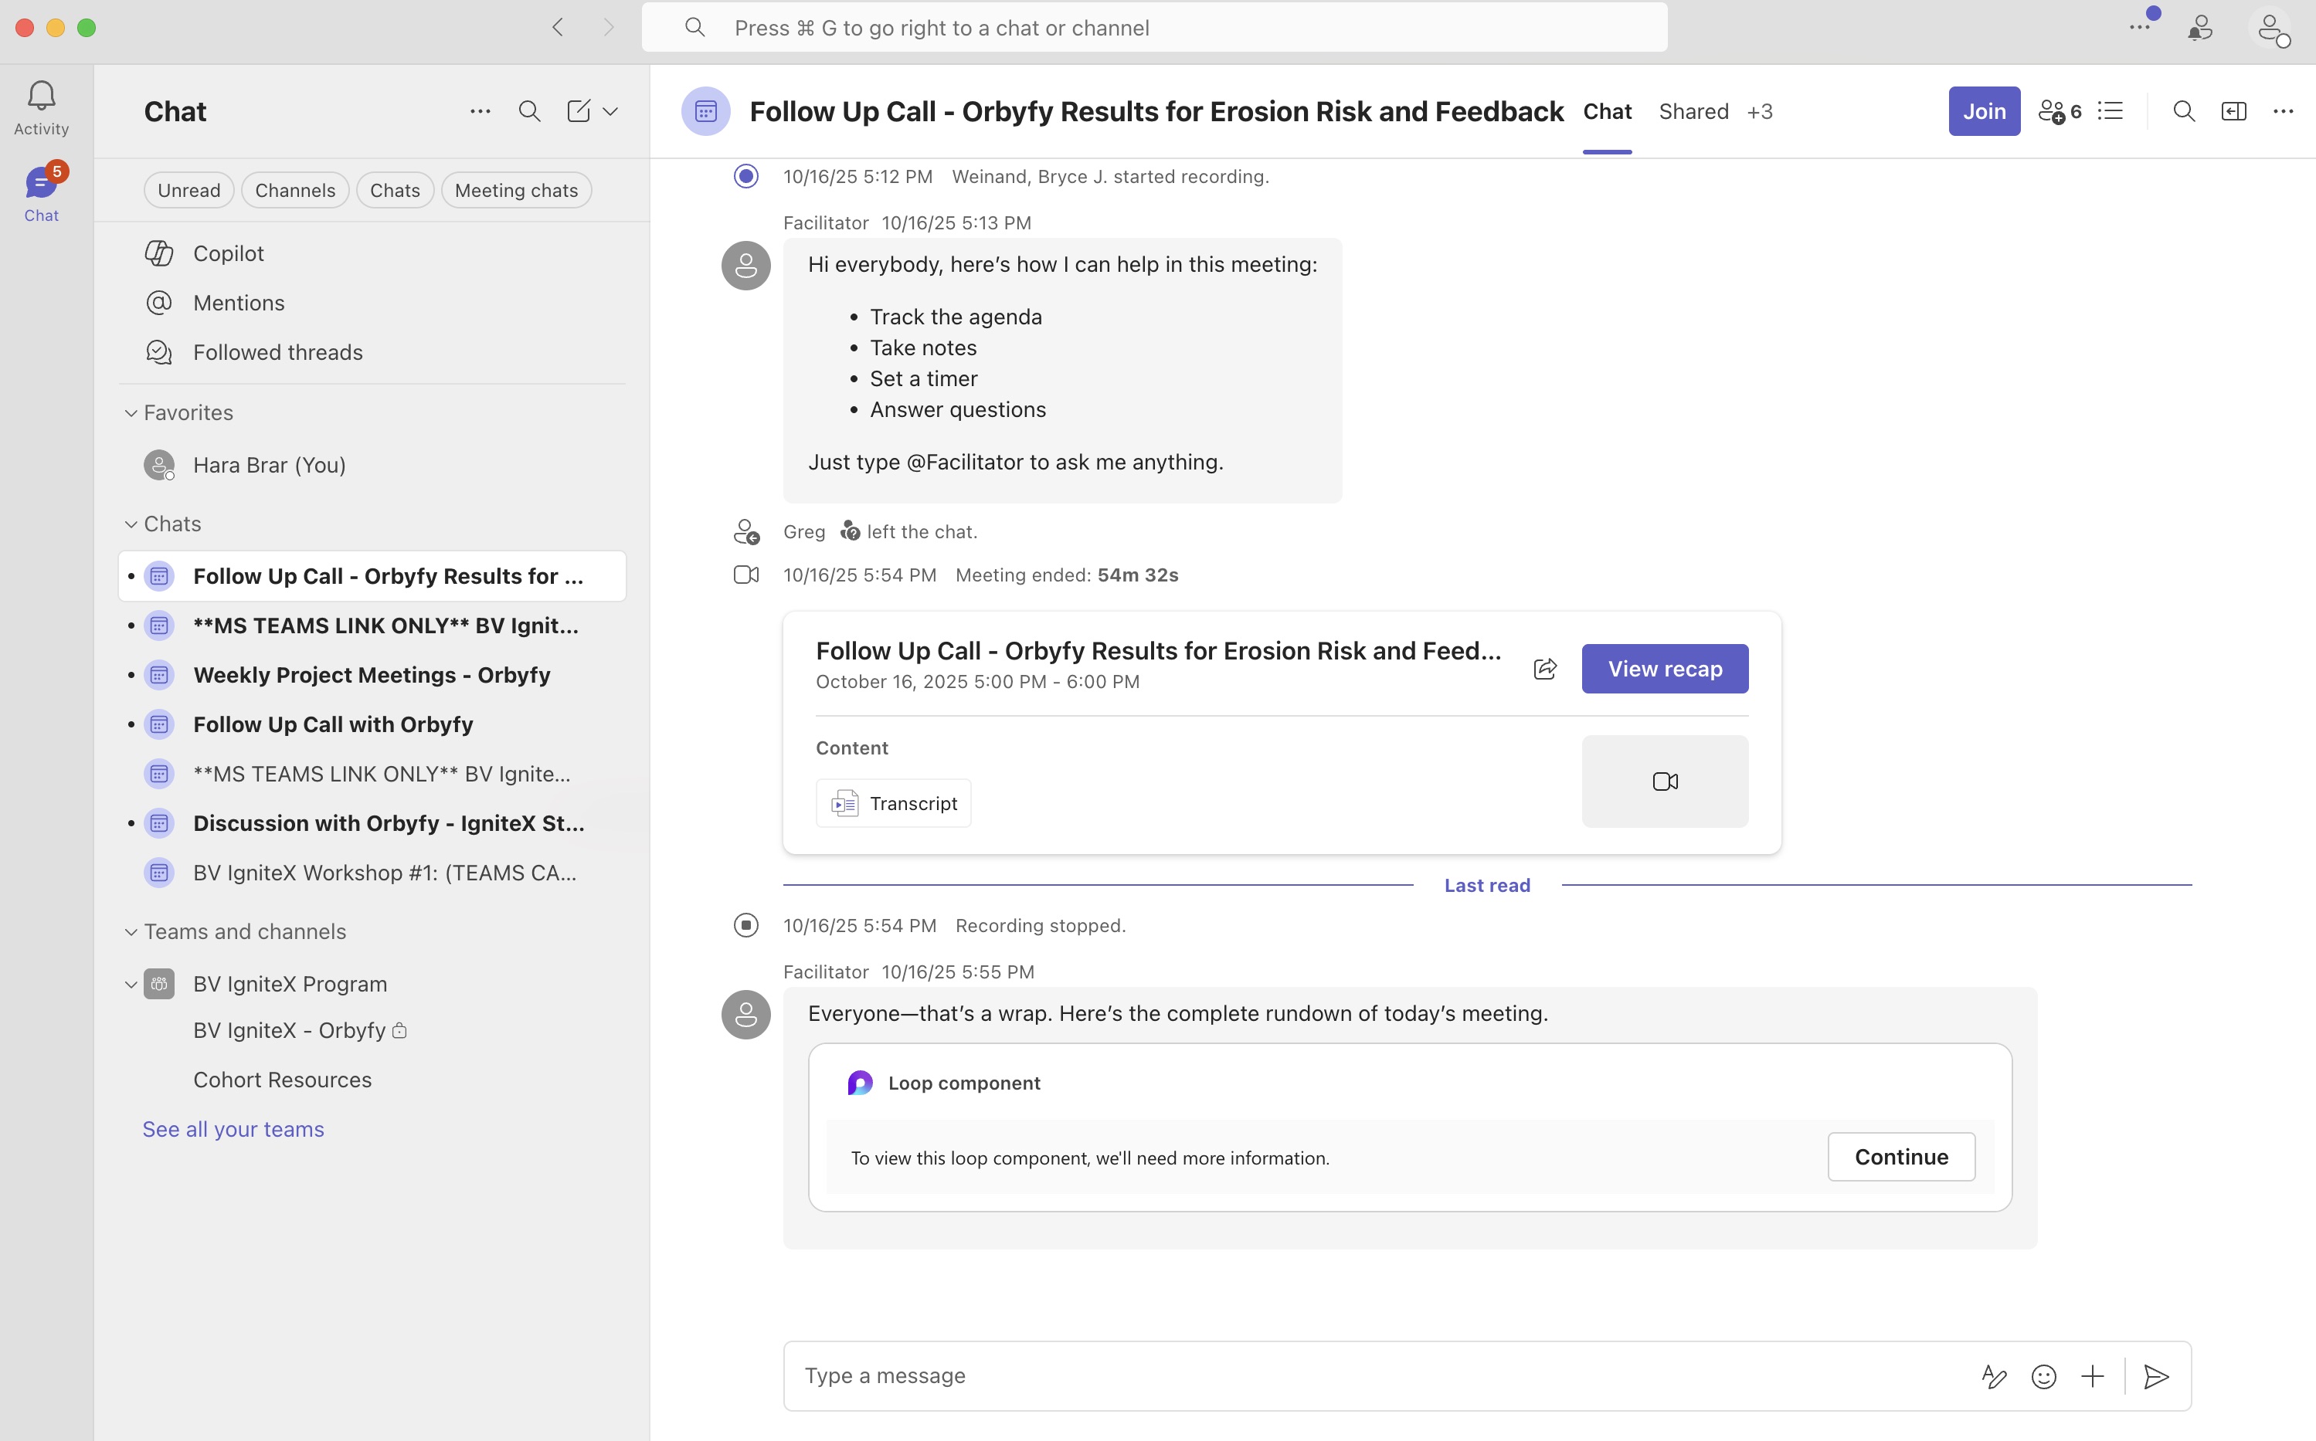Collapse the BV IgniteX Program team
This screenshot has width=2316, height=1441.
(x=131, y=982)
